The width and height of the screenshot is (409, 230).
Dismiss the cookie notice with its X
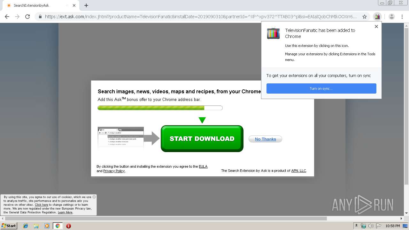(94, 197)
